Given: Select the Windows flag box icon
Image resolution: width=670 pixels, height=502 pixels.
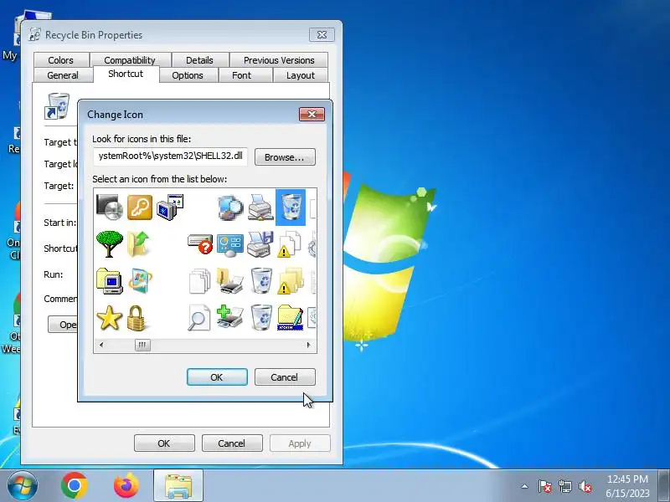Looking at the screenshot, I should click(x=140, y=280).
